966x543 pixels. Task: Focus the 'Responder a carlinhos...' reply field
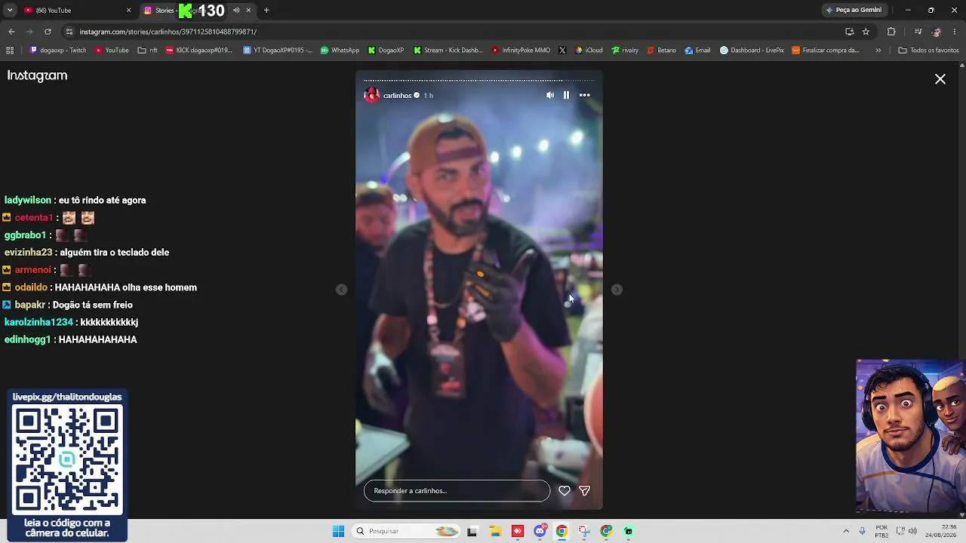point(457,491)
